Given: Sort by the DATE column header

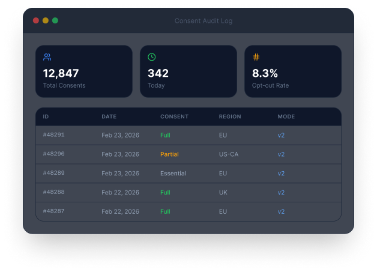Looking at the screenshot, I should tap(109, 116).
